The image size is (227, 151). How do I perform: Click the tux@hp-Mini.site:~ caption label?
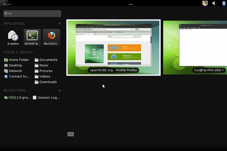(209, 70)
